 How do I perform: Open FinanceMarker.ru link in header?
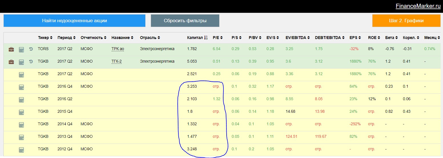tap(418, 6)
